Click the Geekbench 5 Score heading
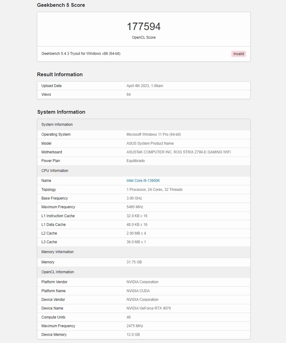This screenshot has width=286, height=343. click(x=61, y=5)
